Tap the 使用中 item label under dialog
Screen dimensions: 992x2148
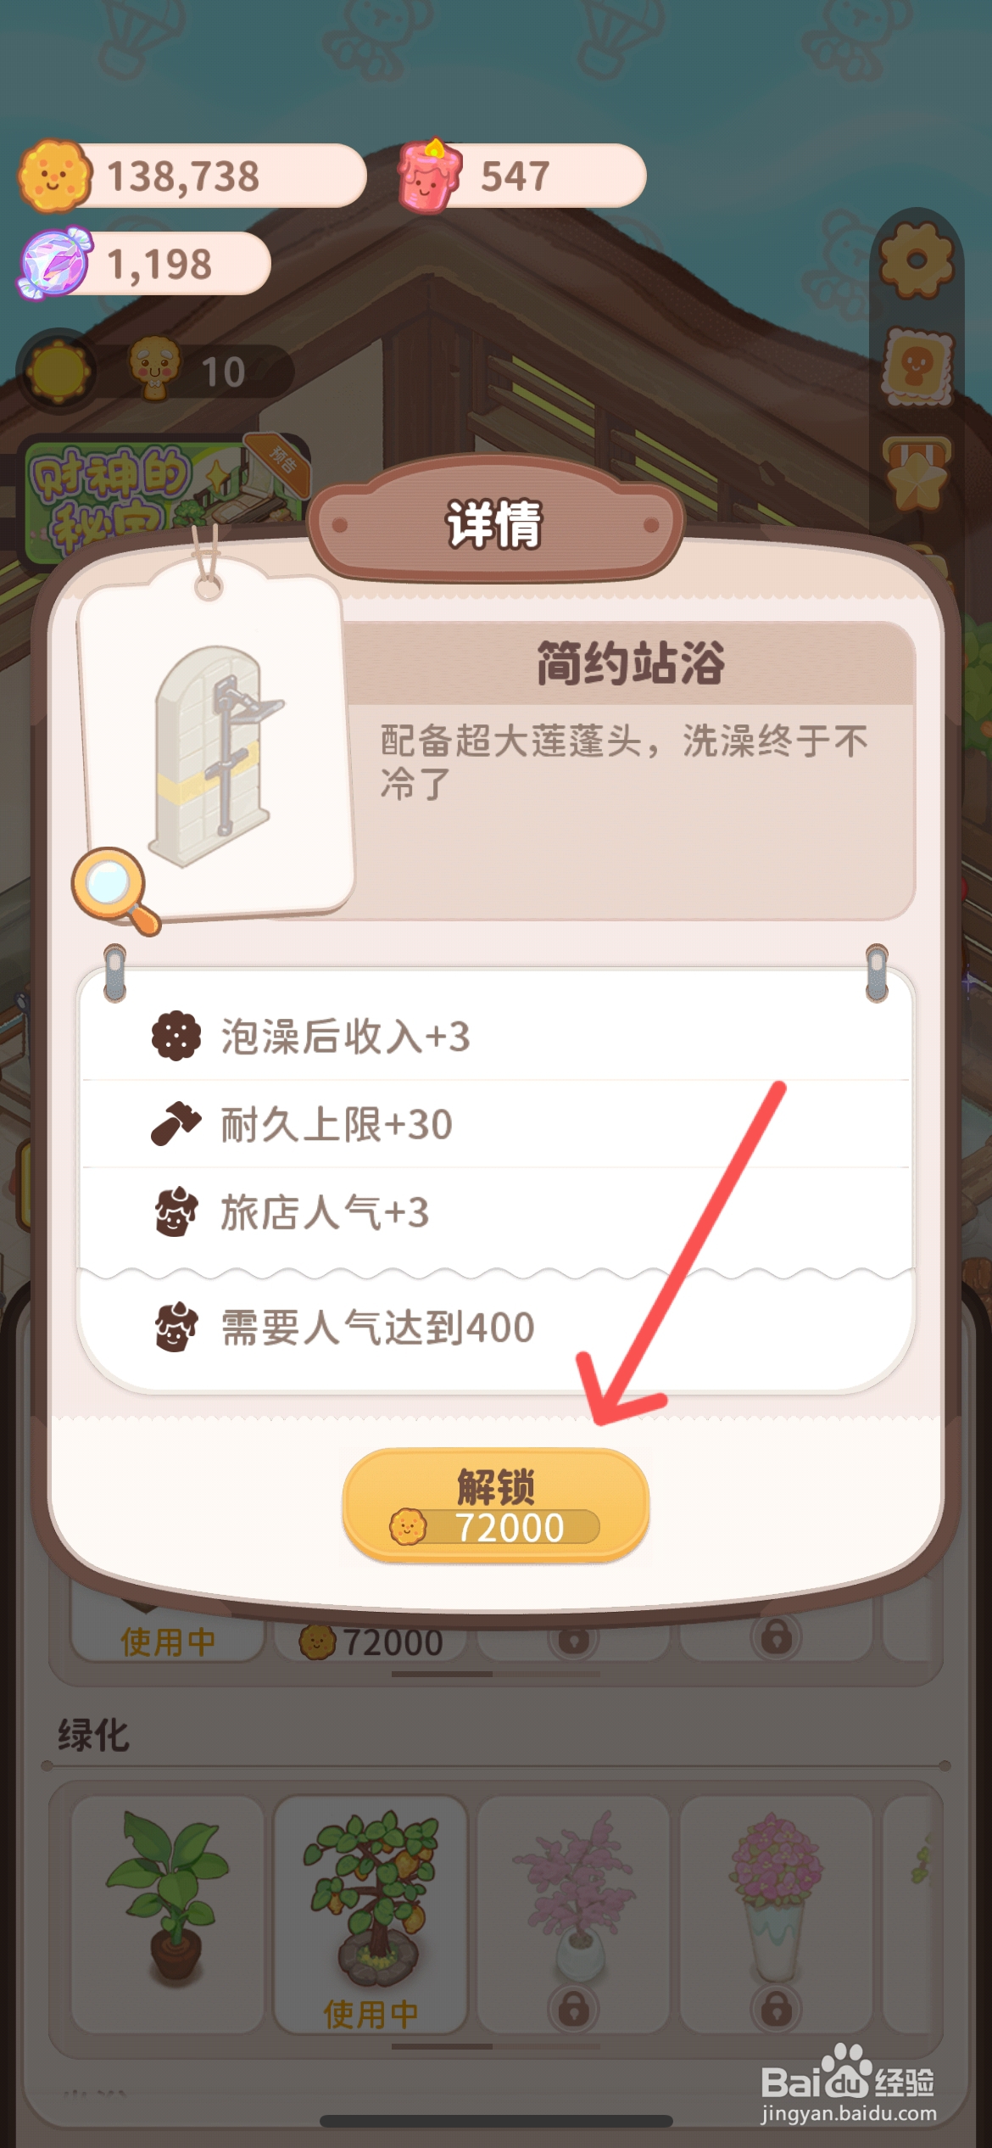pyautogui.click(x=168, y=1642)
